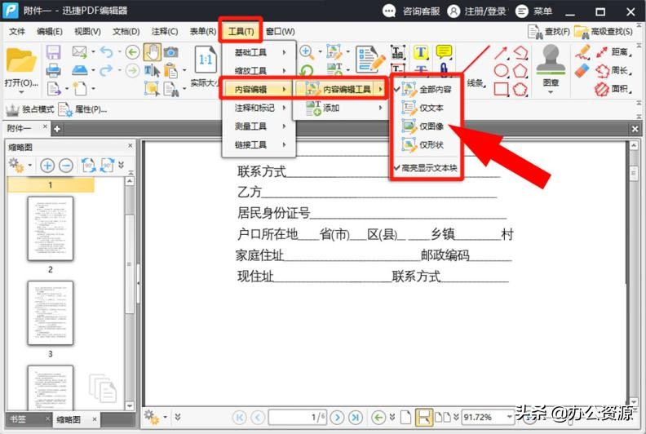The image size is (646, 434).
Task: Click 注册/登录 to sign in
Action: pyautogui.click(x=476, y=11)
